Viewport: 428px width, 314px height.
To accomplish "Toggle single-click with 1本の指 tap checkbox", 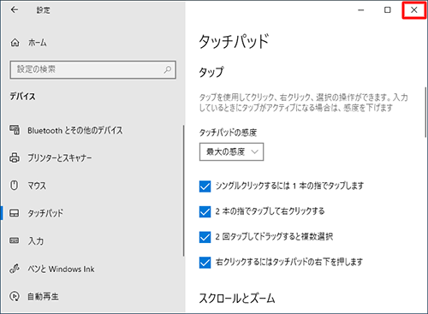I will [x=205, y=187].
